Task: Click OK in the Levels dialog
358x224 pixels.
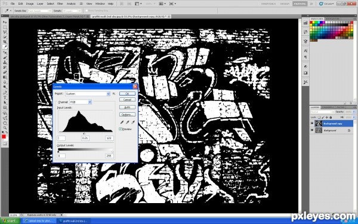Action: point(127,94)
